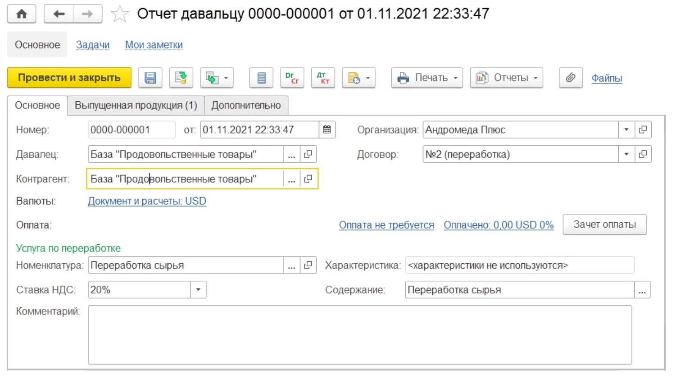The image size is (676, 377).
Task: Click the Организация field Андромеда Плюс
Action: 521,130
